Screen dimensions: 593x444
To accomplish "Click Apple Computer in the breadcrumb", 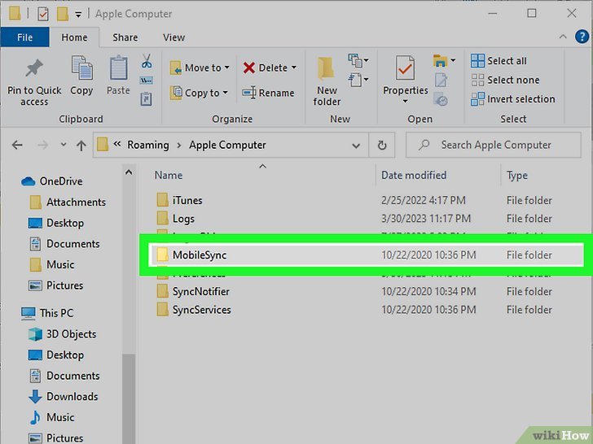I will (227, 145).
